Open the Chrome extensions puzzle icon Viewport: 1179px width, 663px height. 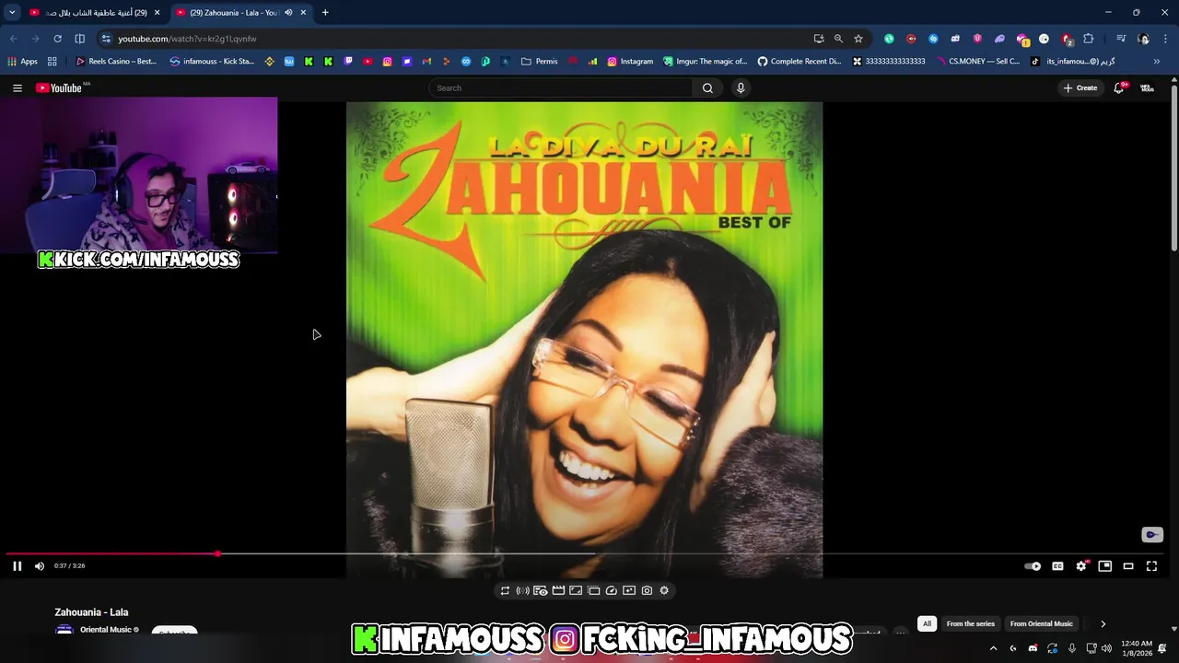(1089, 39)
